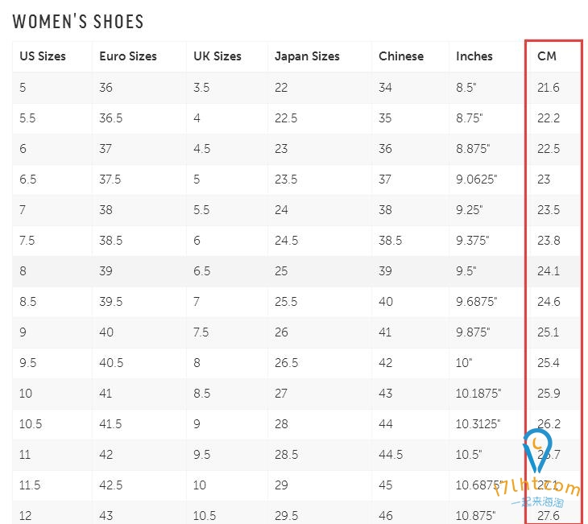
Task: Click the 10.1875" inches value
Action: click(x=478, y=393)
